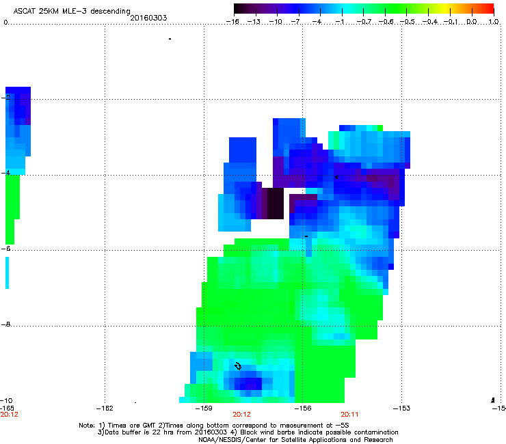Select the red time stamp "20:11"
The height and width of the screenshot is (444, 506).
click(350, 415)
